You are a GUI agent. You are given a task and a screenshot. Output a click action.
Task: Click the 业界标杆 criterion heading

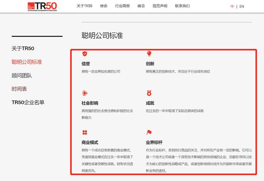154,143
